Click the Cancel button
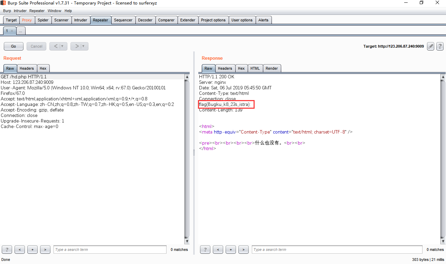The width and height of the screenshot is (446, 264). pos(37,46)
